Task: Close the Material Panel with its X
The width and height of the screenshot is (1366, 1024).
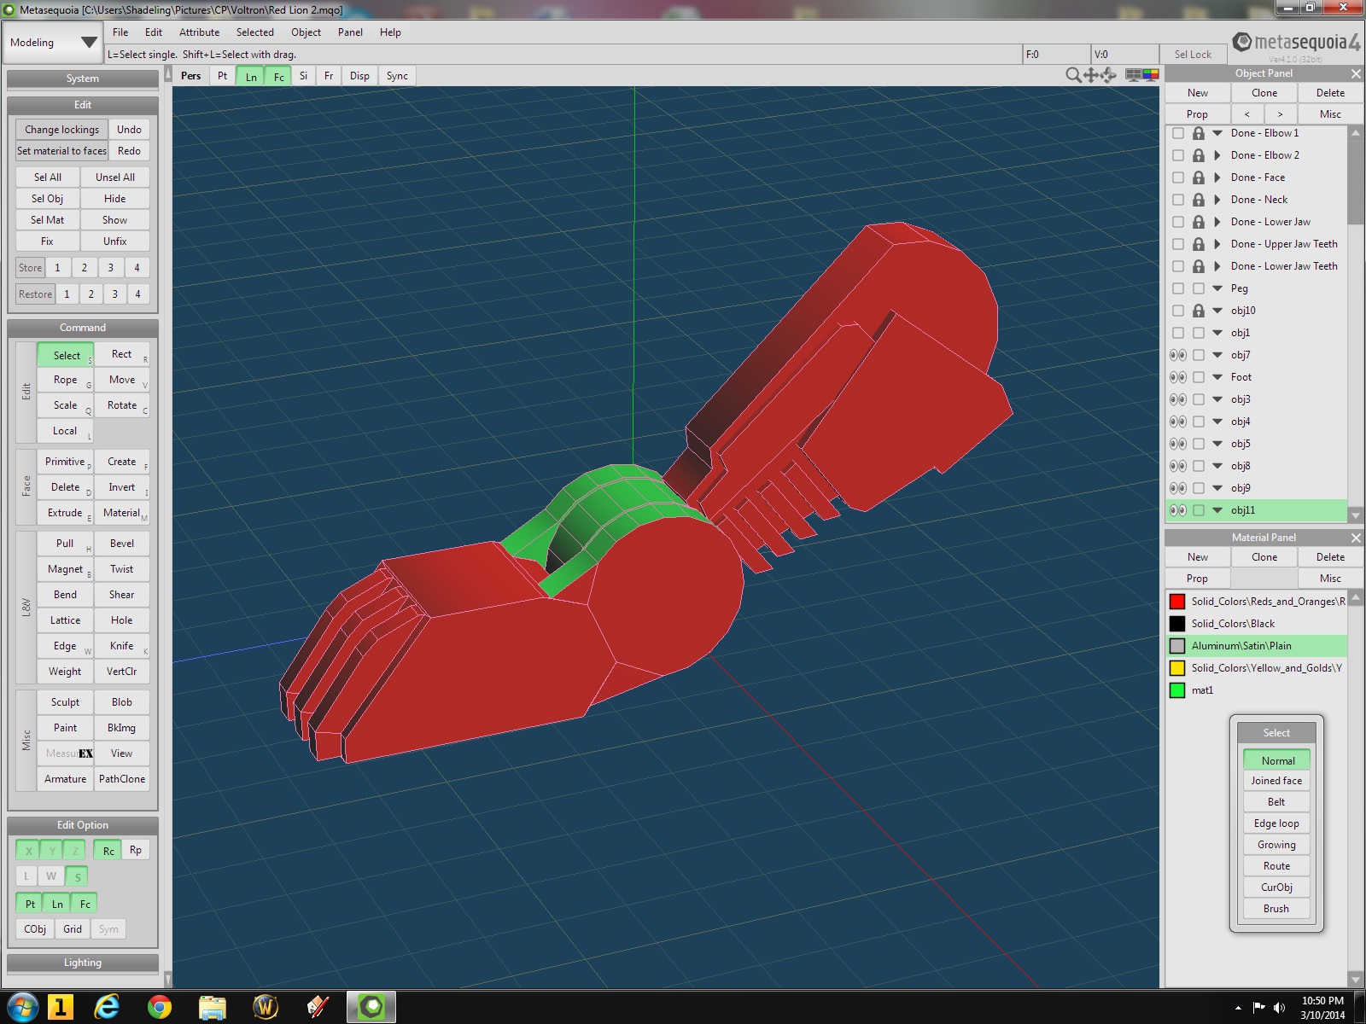Action: [x=1356, y=538]
